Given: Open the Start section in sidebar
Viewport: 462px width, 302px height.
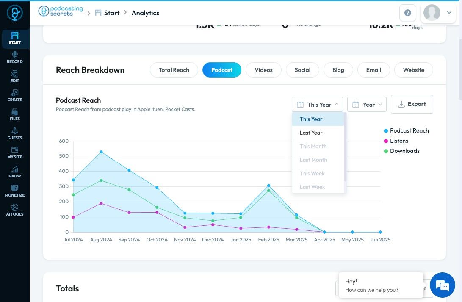Looking at the screenshot, I should (15, 39).
